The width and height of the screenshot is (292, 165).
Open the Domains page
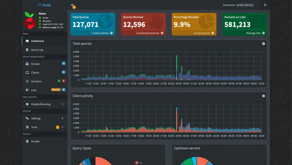(x=44, y=81)
